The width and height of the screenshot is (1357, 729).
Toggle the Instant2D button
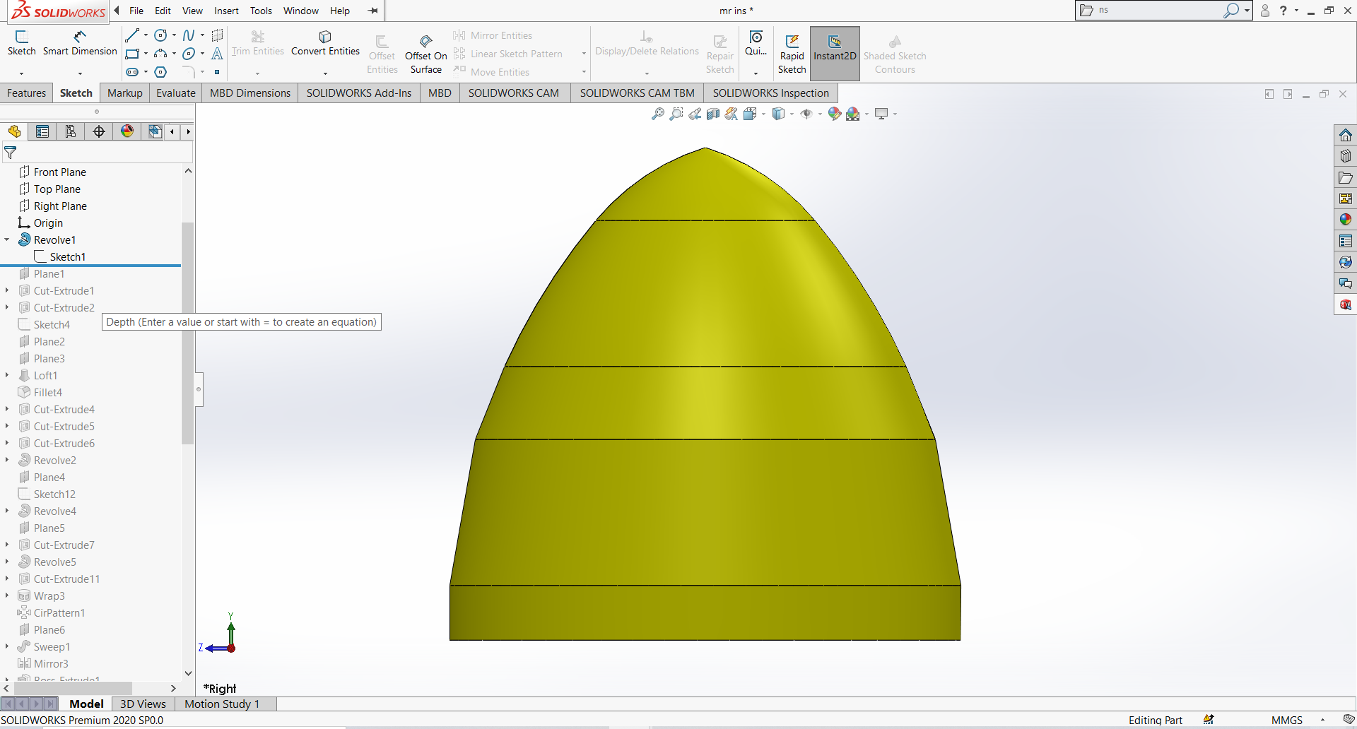coord(835,54)
